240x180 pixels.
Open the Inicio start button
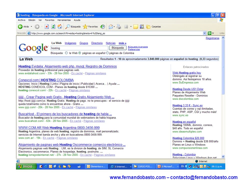pos(26,166)
